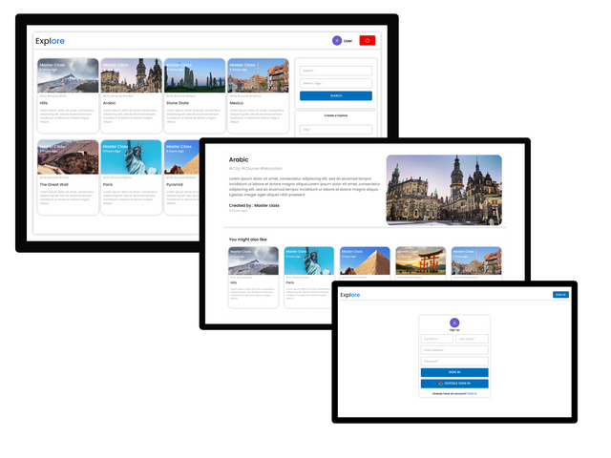This screenshot has width=611, height=458.
Task: Click the Password field
Action: (454, 361)
